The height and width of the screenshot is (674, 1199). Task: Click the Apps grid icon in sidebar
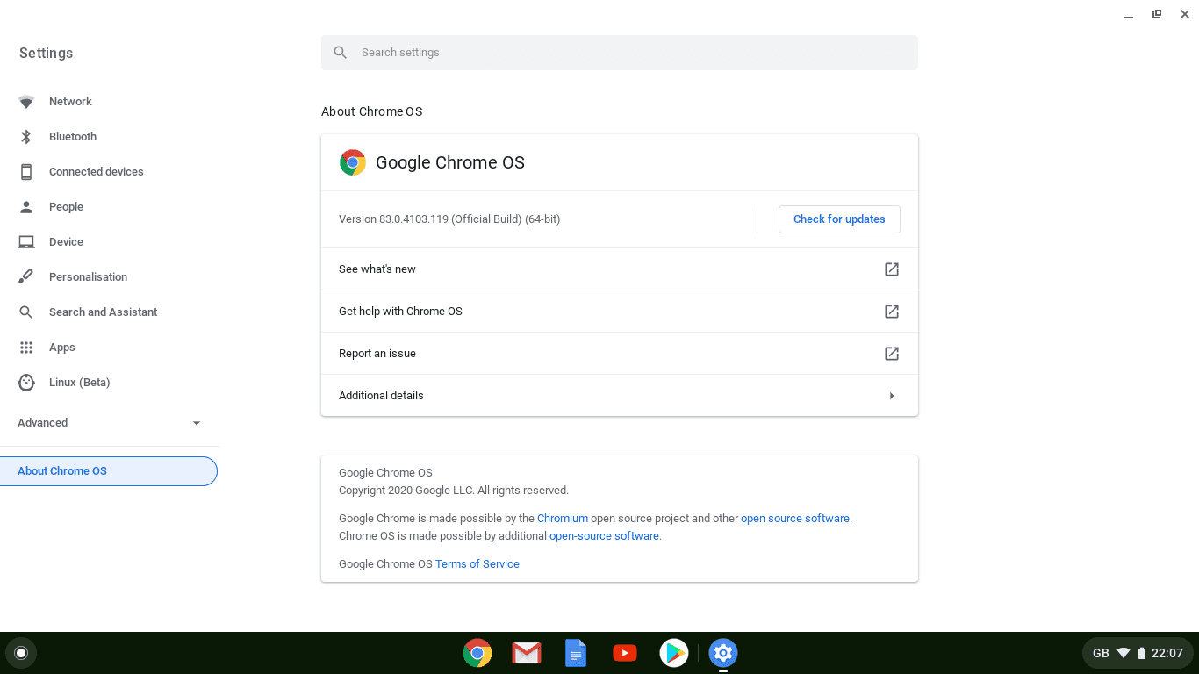(x=26, y=347)
